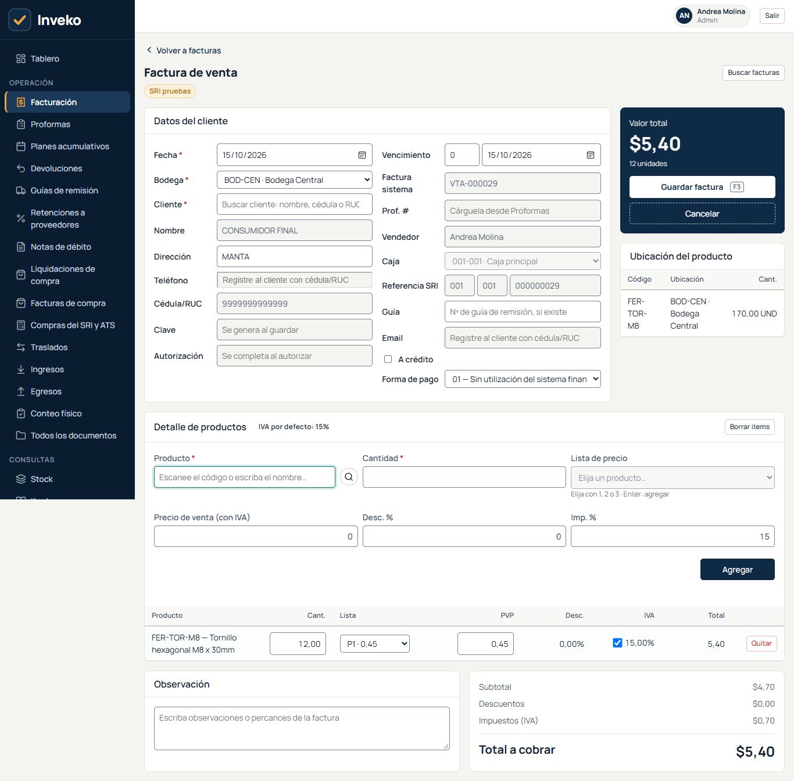Image resolution: width=794 pixels, height=781 pixels.
Task: Click the Buscar facturas button
Action: (x=753, y=73)
